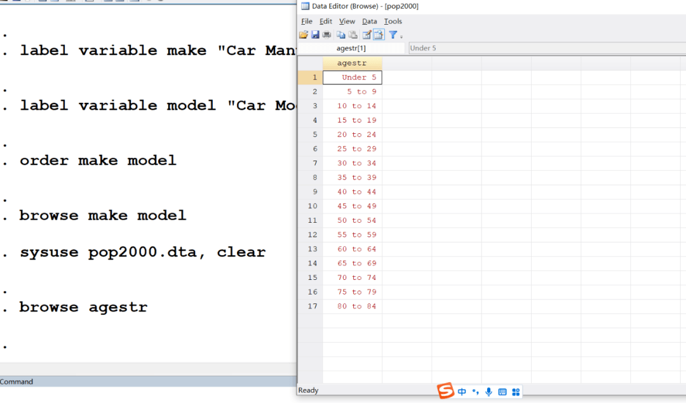Click the agestr[1] cell reference box

coord(351,48)
